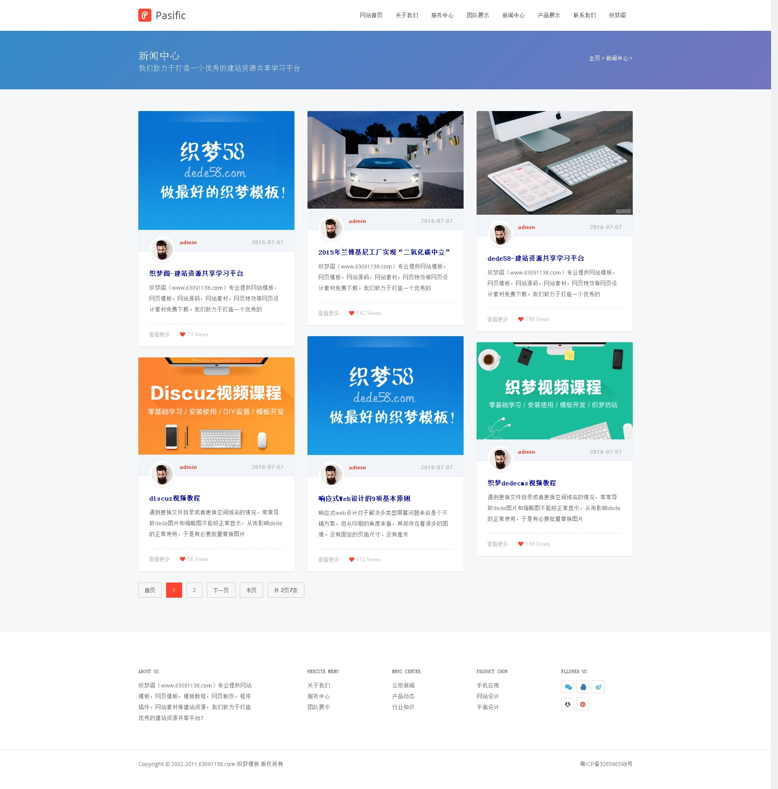Viewport: 778px width, 789px height.
Task: Click 查看更多 under discuz视频教程 post
Action: tap(159, 559)
